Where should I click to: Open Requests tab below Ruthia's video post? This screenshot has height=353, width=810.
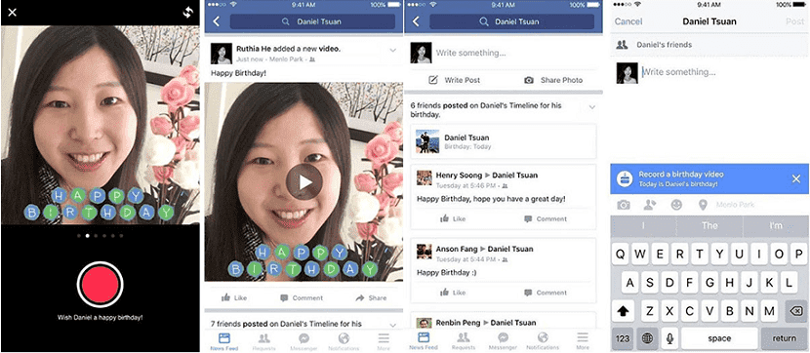click(x=263, y=341)
